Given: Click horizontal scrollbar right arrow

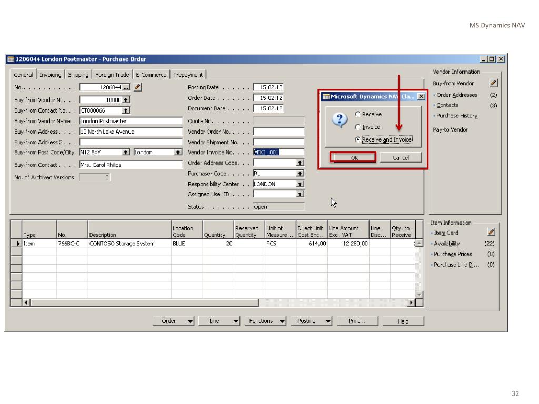Looking at the screenshot, I should click(411, 302).
